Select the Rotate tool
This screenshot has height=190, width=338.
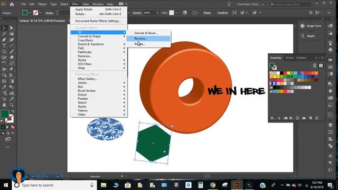pyautogui.click(x=4, y=63)
